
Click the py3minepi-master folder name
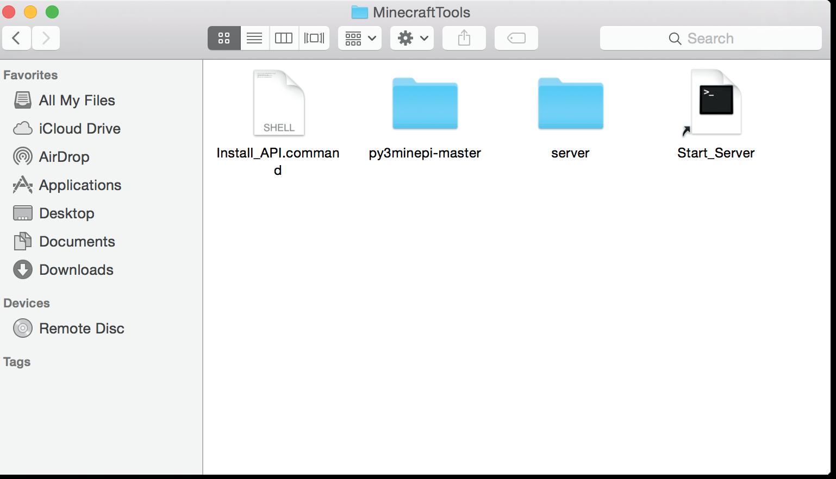pos(425,153)
